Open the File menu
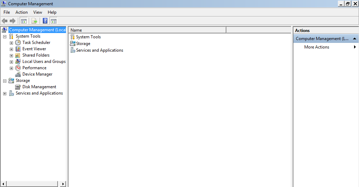The height and width of the screenshot is (187, 359). click(7, 12)
